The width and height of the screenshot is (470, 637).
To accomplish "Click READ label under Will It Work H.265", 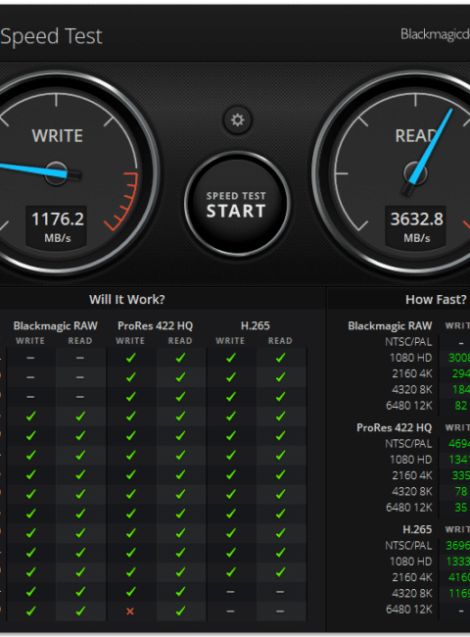I will (x=280, y=341).
